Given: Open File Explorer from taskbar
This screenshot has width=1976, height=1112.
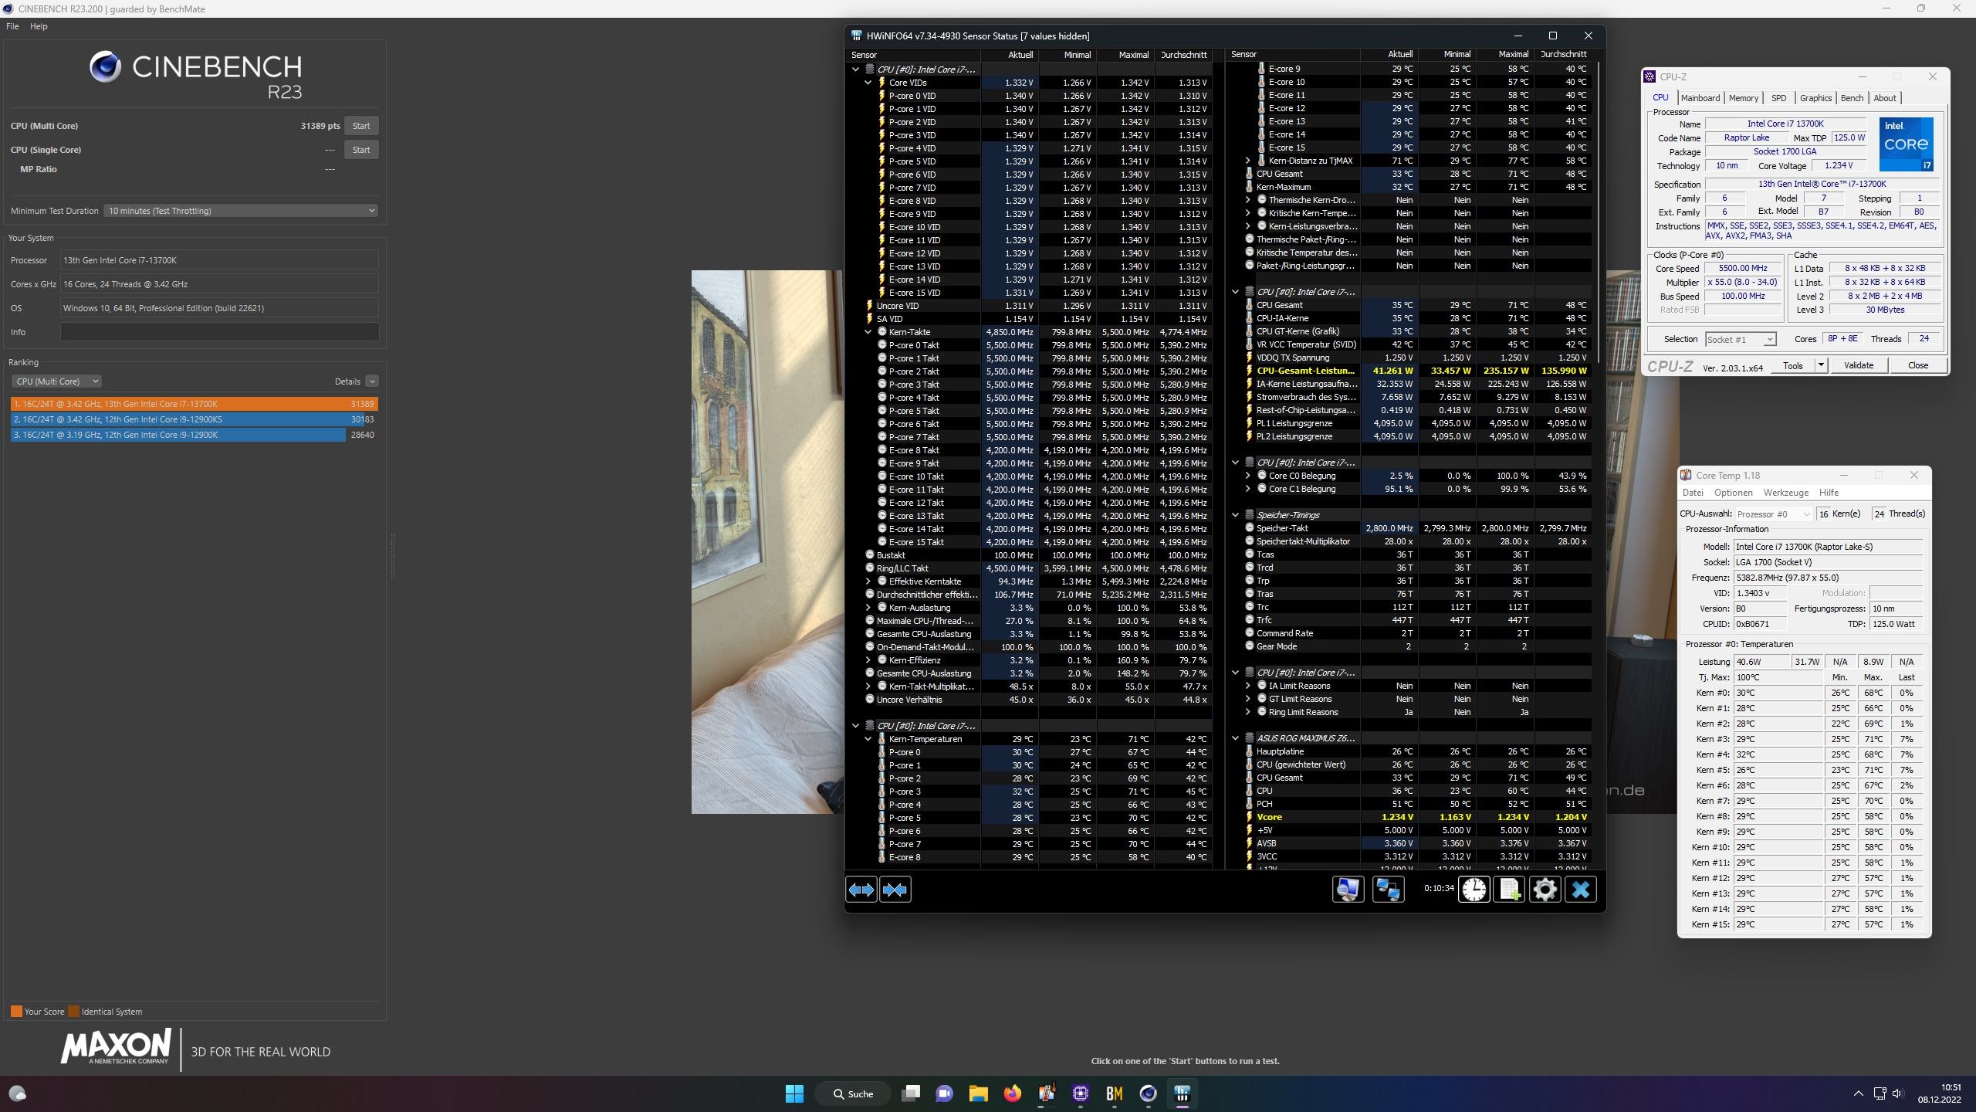Looking at the screenshot, I should point(978,1093).
